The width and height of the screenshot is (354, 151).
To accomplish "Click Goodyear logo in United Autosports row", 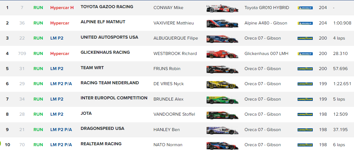I will coord(305,38).
